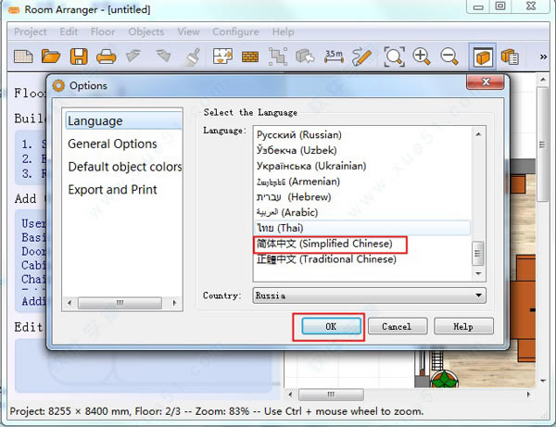The height and width of the screenshot is (427, 556).
Task: Click the room floor plan icon
Action: point(222,56)
